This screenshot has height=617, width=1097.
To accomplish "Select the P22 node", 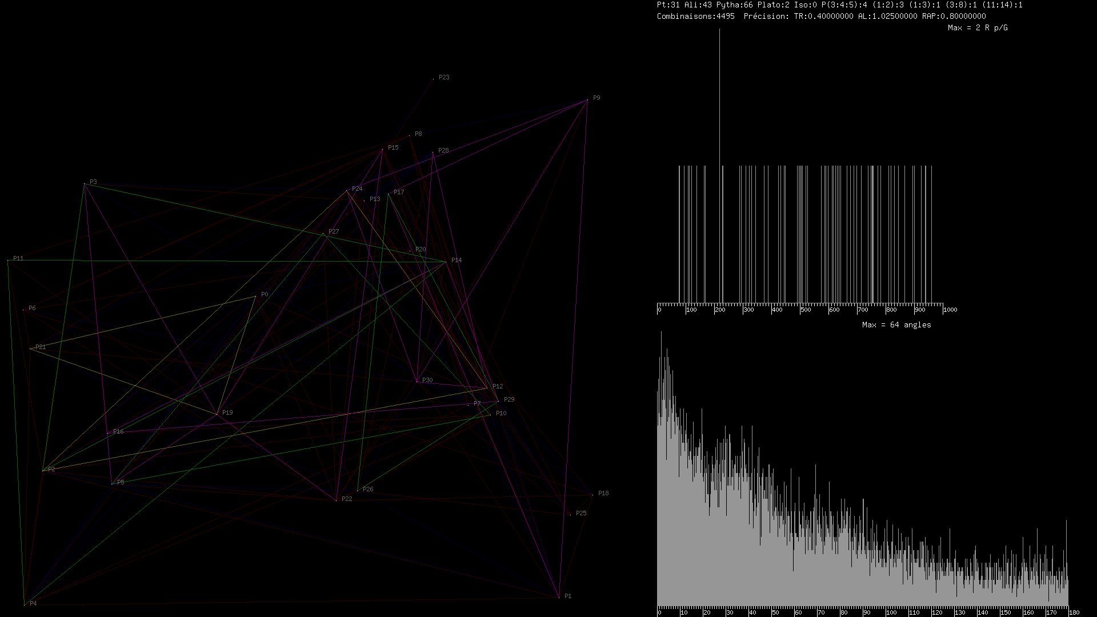I will pyautogui.click(x=337, y=500).
